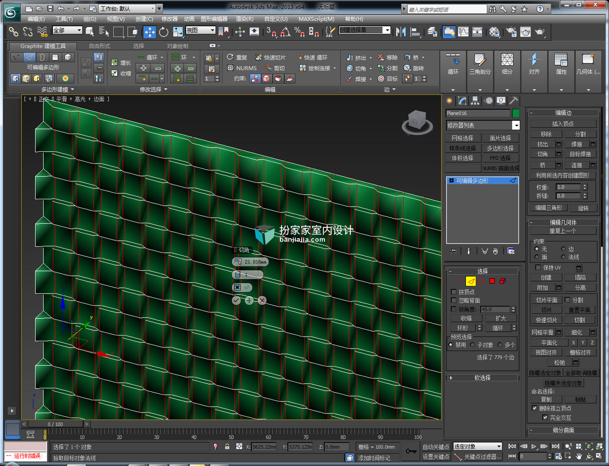Open the 编辑(E) menu
The image size is (609, 466).
pyautogui.click(x=36, y=19)
